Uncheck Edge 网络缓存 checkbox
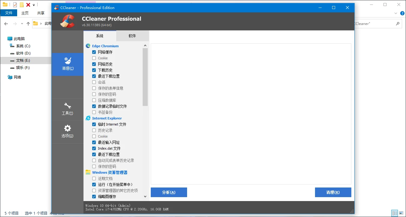This screenshot has height=217, width=406. point(94,52)
